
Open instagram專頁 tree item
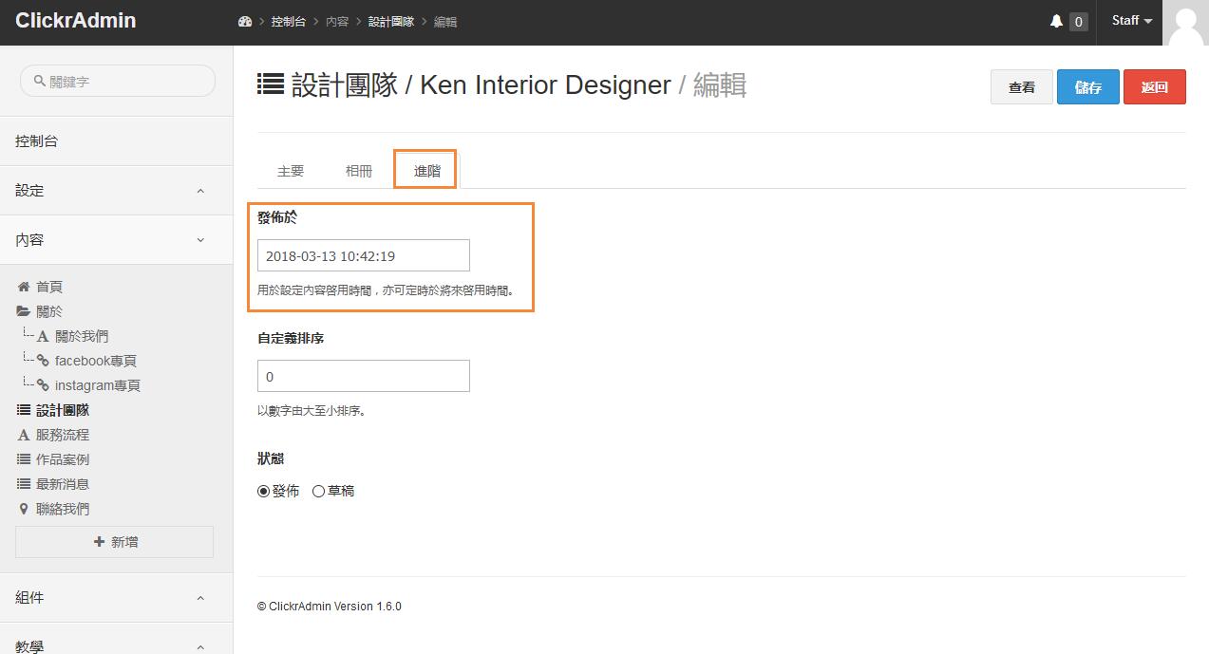click(98, 385)
